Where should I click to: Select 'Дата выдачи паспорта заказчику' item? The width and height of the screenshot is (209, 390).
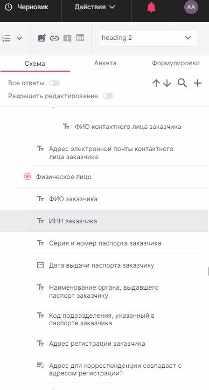coord(119,265)
